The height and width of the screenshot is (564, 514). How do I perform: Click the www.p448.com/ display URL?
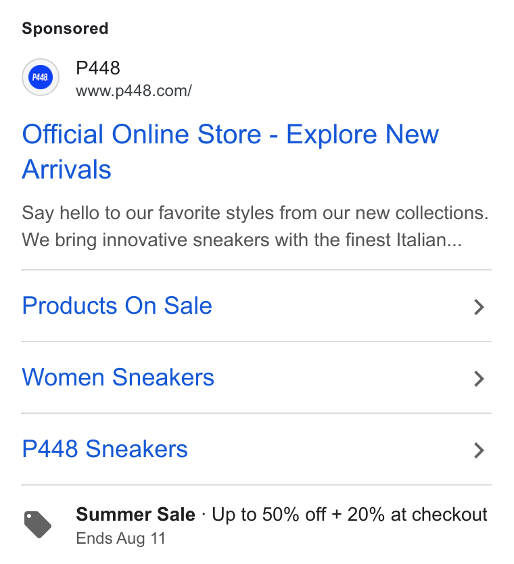pyautogui.click(x=134, y=91)
